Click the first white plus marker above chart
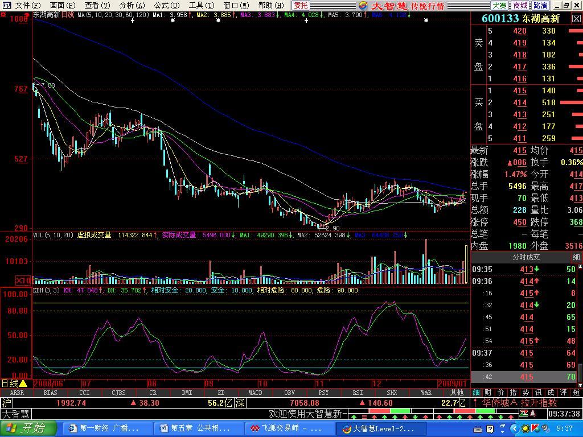 click(x=133, y=20)
